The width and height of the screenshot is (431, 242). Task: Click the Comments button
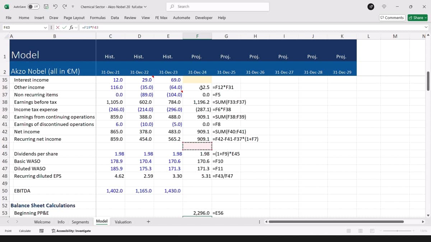click(392, 18)
